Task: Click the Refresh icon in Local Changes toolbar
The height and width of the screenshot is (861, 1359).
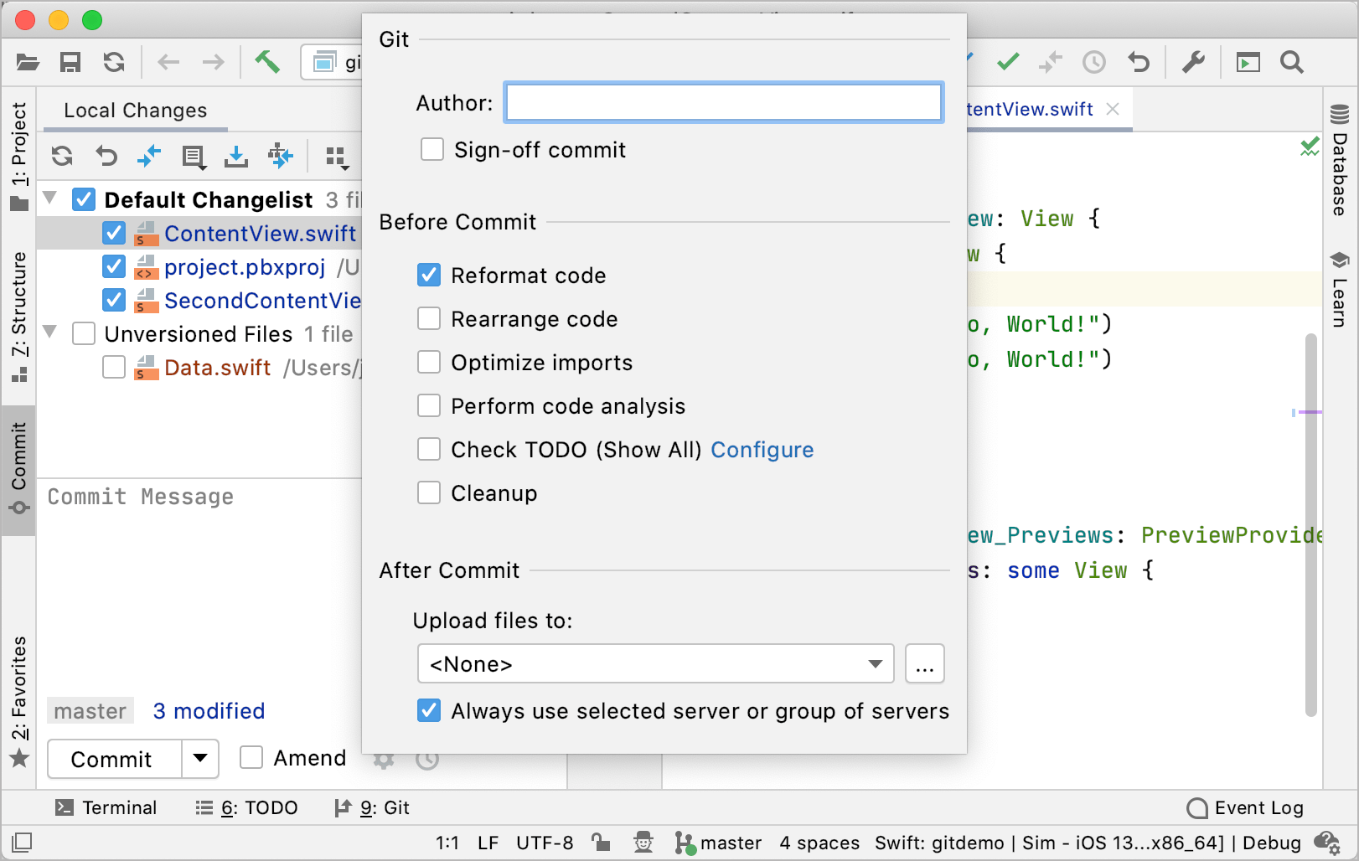Action: [x=62, y=156]
